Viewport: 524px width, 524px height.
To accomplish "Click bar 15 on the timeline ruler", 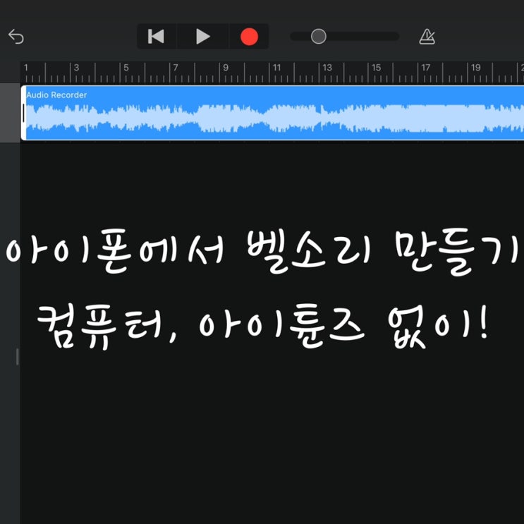I will point(377,68).
